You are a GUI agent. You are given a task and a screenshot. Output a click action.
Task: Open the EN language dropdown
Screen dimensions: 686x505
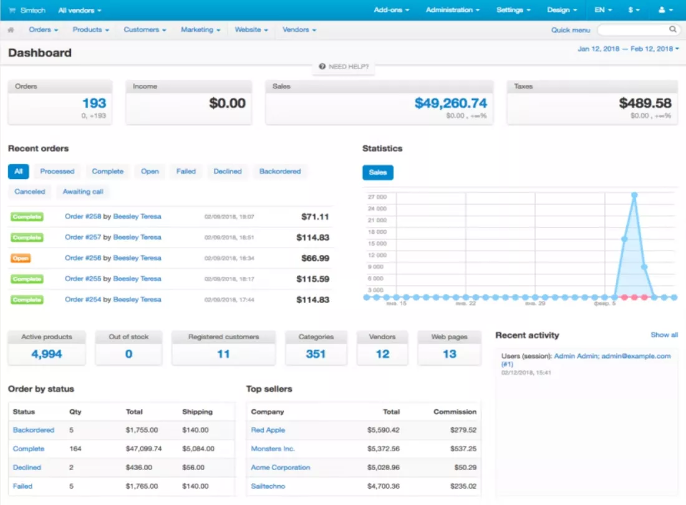coord(603,9)
